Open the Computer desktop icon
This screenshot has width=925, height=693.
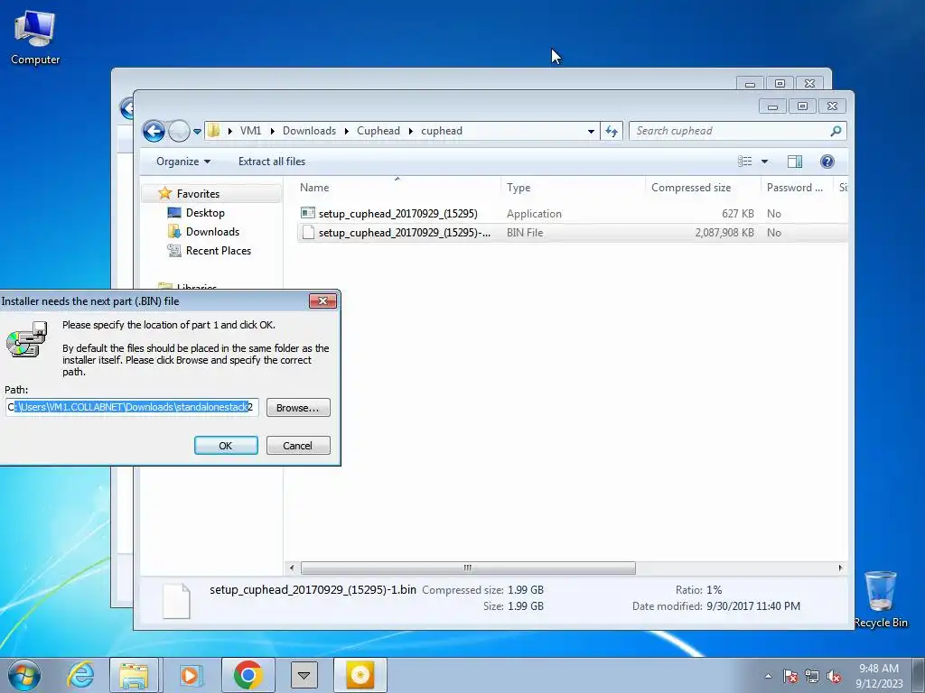[x=35, y=38]
